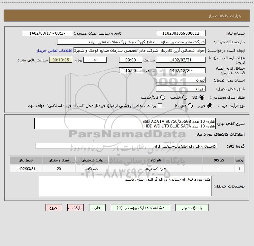Viewport: 254px width, 246px height.
Task: Click the اطلاعات کالاهای مورد نیاز heading
Action: tap(220, 134)
